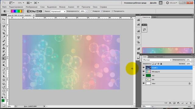The width and height of the screenshot is (195, 109).
Task: Hide the 003 радуга layer
Action: click(x=144, y=71)
